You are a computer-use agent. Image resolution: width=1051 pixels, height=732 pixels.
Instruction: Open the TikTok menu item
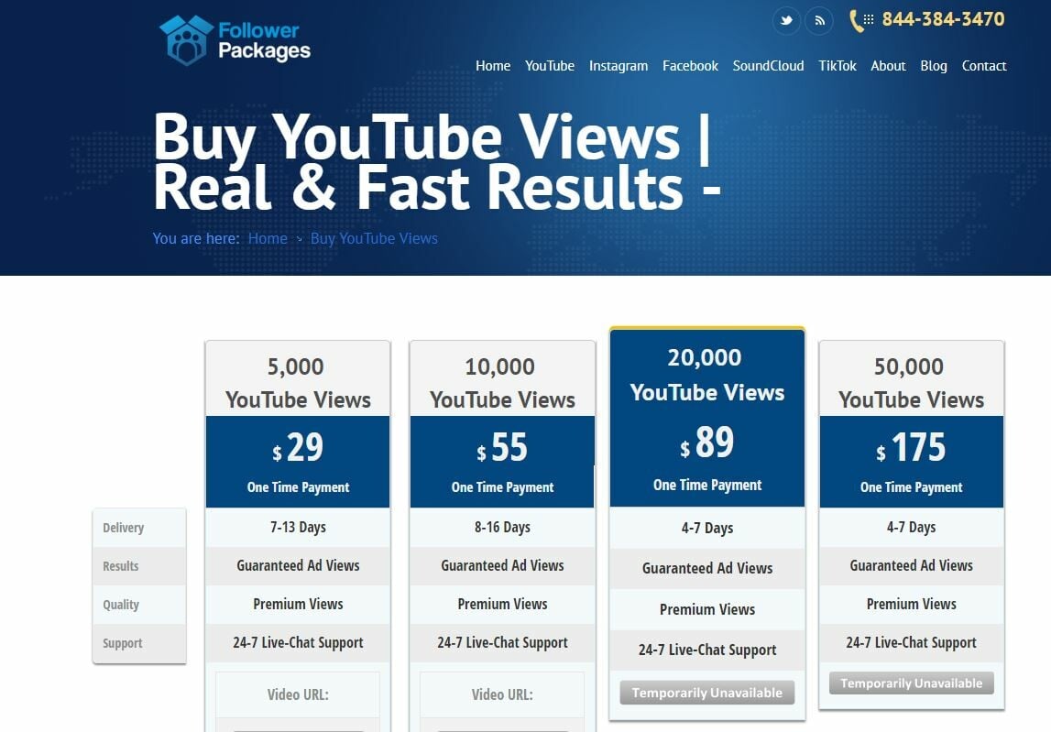coord(838,66)
